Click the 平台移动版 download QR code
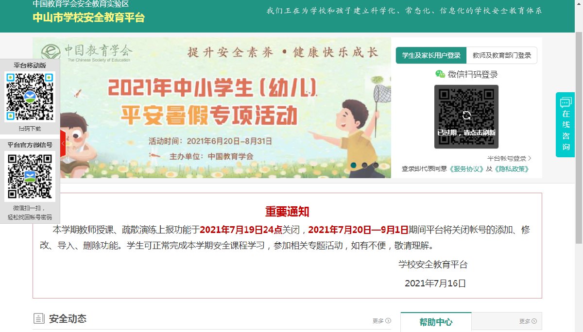This screenshot has height=332, width=583. [30, 97]
